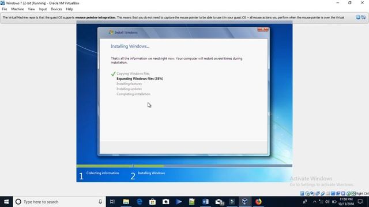Launch Microsoft Edge from the taskbar

coord(140,202)
